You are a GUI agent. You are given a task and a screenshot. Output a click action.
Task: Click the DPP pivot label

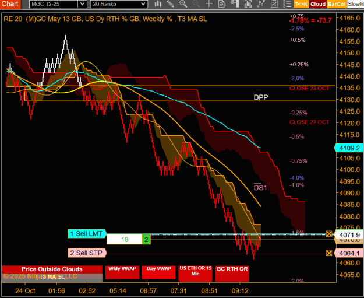click(261, 97)
